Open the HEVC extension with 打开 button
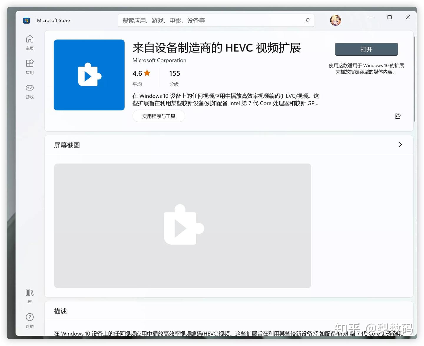The width and height of the screenshot is (424, 346). click(x=366, y=49)
